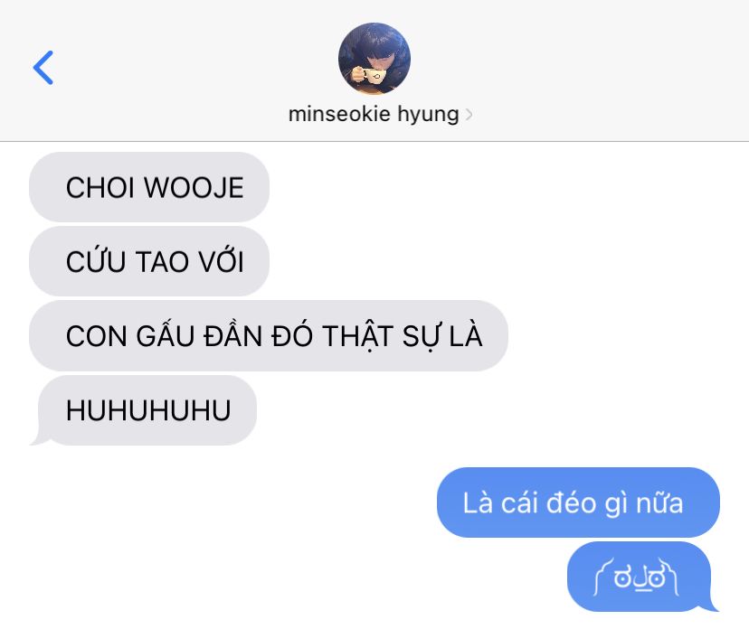Click the word WOOJE in first message

tap(194, 187)
